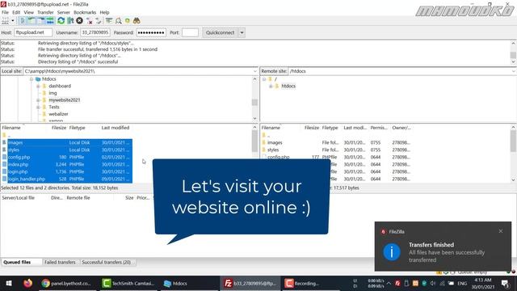Show hidden tray icons chevron

[389, 284]
